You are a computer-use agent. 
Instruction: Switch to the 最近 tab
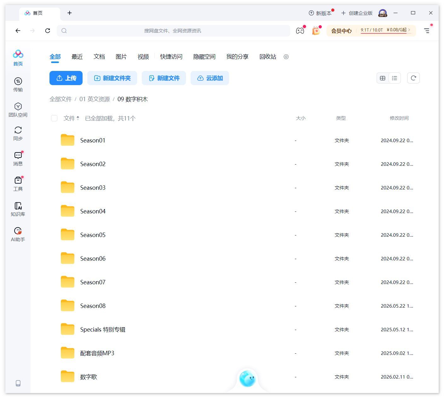pos(77,57)
